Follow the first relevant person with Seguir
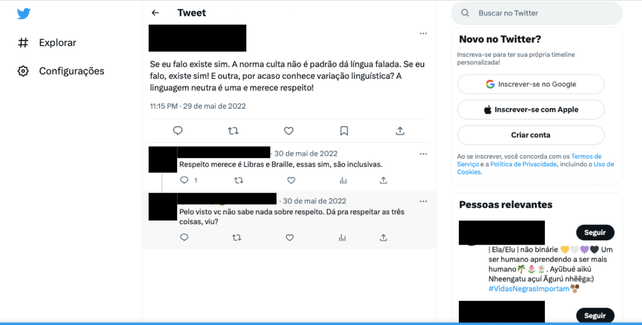 click(595, 232)
